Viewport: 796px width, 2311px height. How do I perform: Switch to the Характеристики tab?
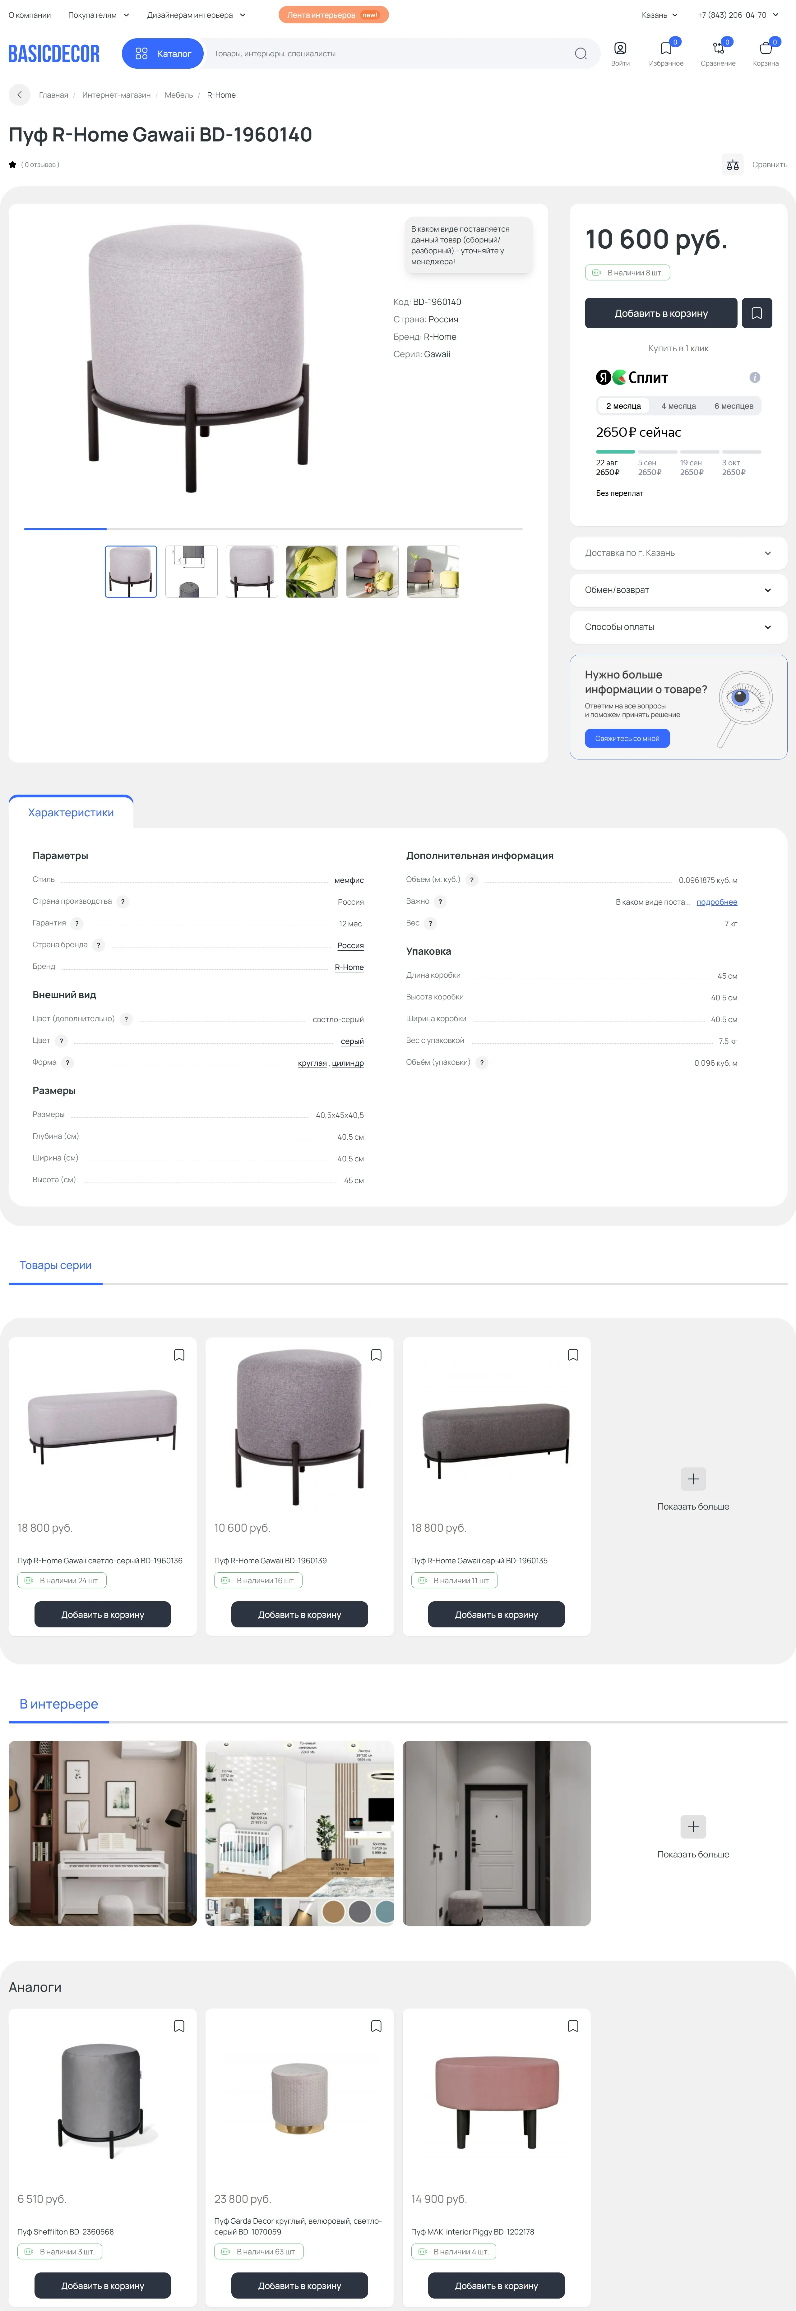pyautogui.click(x=71, y=813)
